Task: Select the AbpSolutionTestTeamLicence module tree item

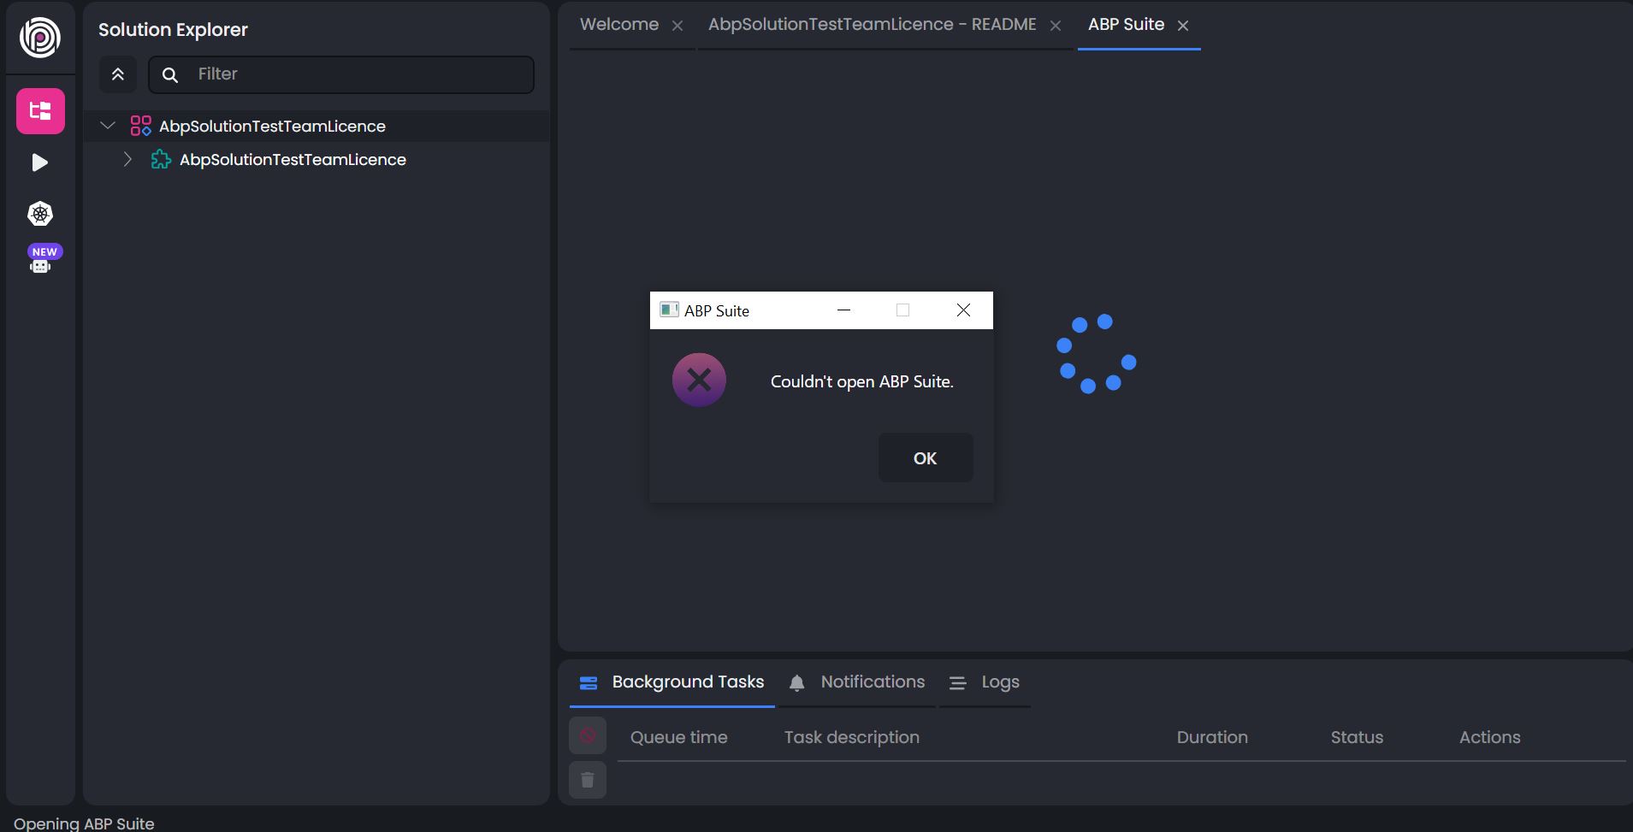Action: coord(292,160)
